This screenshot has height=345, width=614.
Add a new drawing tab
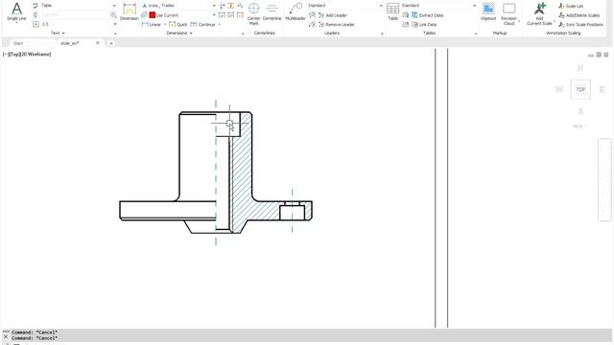111,43
